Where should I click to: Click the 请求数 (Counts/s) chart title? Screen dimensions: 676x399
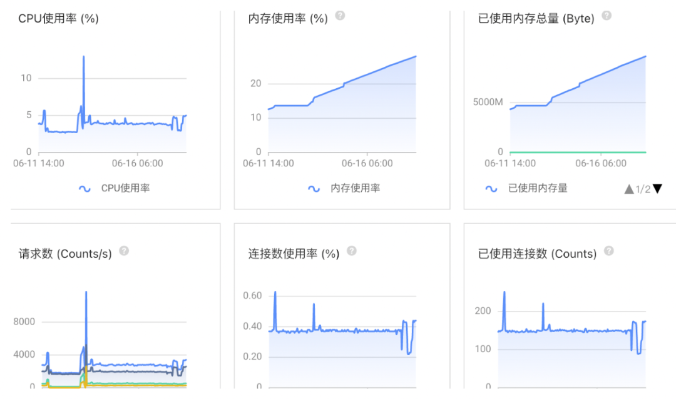click(65, 254)
